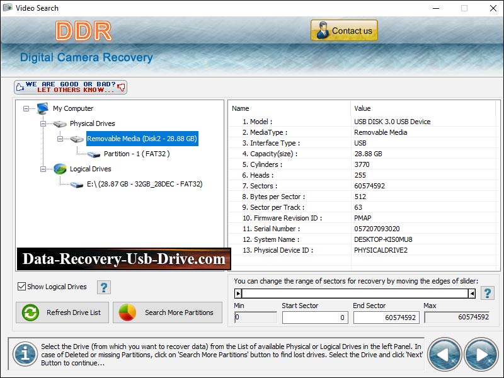This screenshot has height=378, width=504.
Task: Click the '7. Sectors :' row name
Action: click(260, 186)
